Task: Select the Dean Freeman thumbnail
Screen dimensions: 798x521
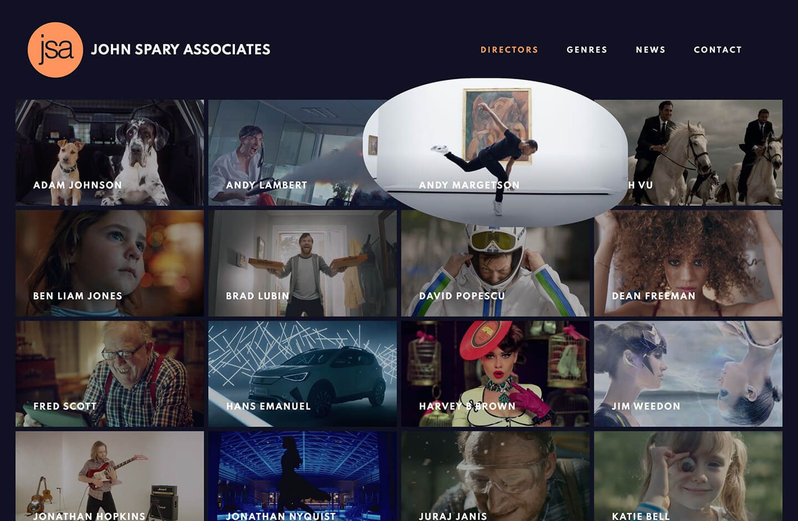Action: 688,263
